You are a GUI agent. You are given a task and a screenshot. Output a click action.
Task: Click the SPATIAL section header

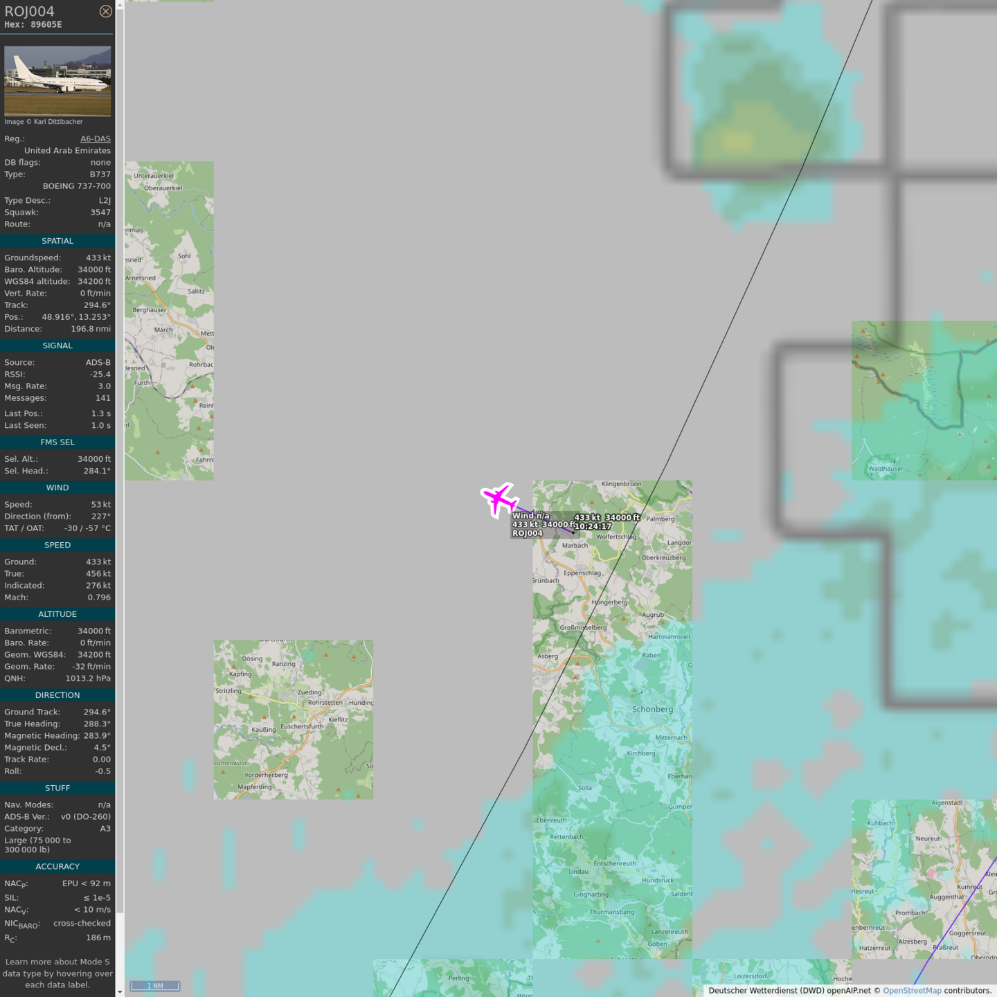click(x=57, y=241)
